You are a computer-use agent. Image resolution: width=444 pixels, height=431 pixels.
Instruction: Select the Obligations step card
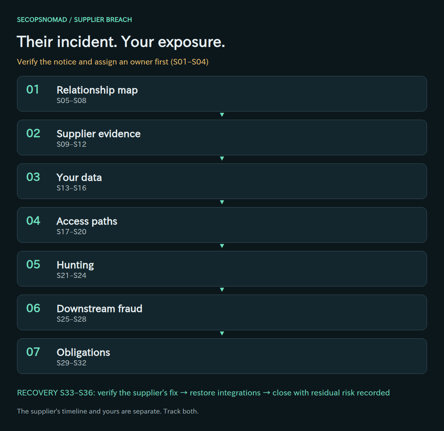pyautogui.click(x=222, y=356)
